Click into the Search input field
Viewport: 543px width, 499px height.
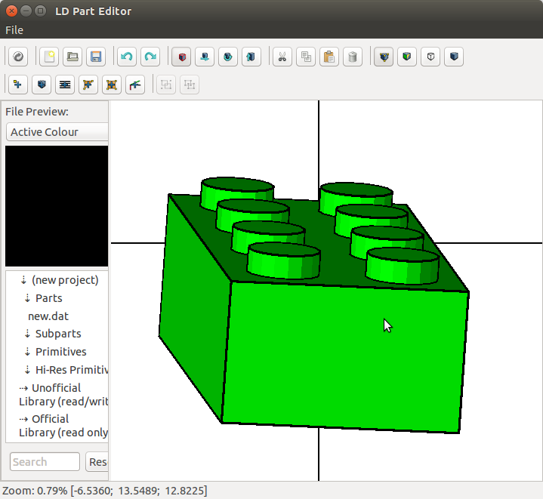click(x=45, y=462)
